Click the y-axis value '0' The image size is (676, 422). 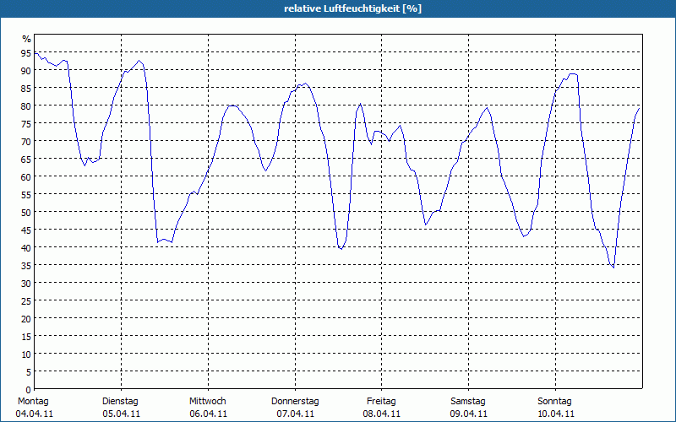pos(29,390)
